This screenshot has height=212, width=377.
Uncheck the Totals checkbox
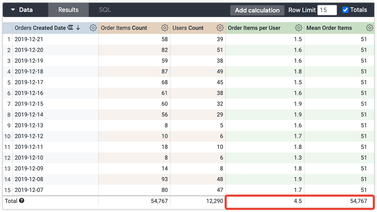(345, 10)
